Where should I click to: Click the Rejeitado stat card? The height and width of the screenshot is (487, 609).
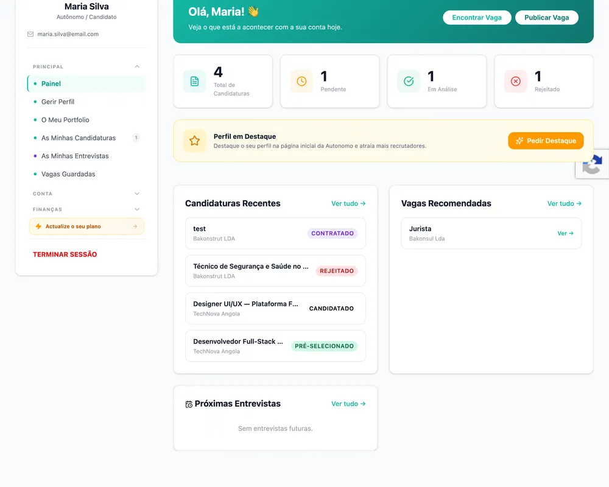coord(544,81)
